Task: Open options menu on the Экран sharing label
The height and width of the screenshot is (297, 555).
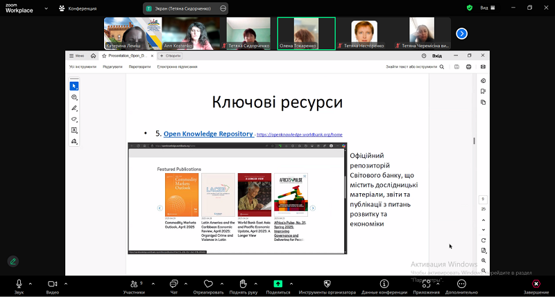Action: [223, 8]
